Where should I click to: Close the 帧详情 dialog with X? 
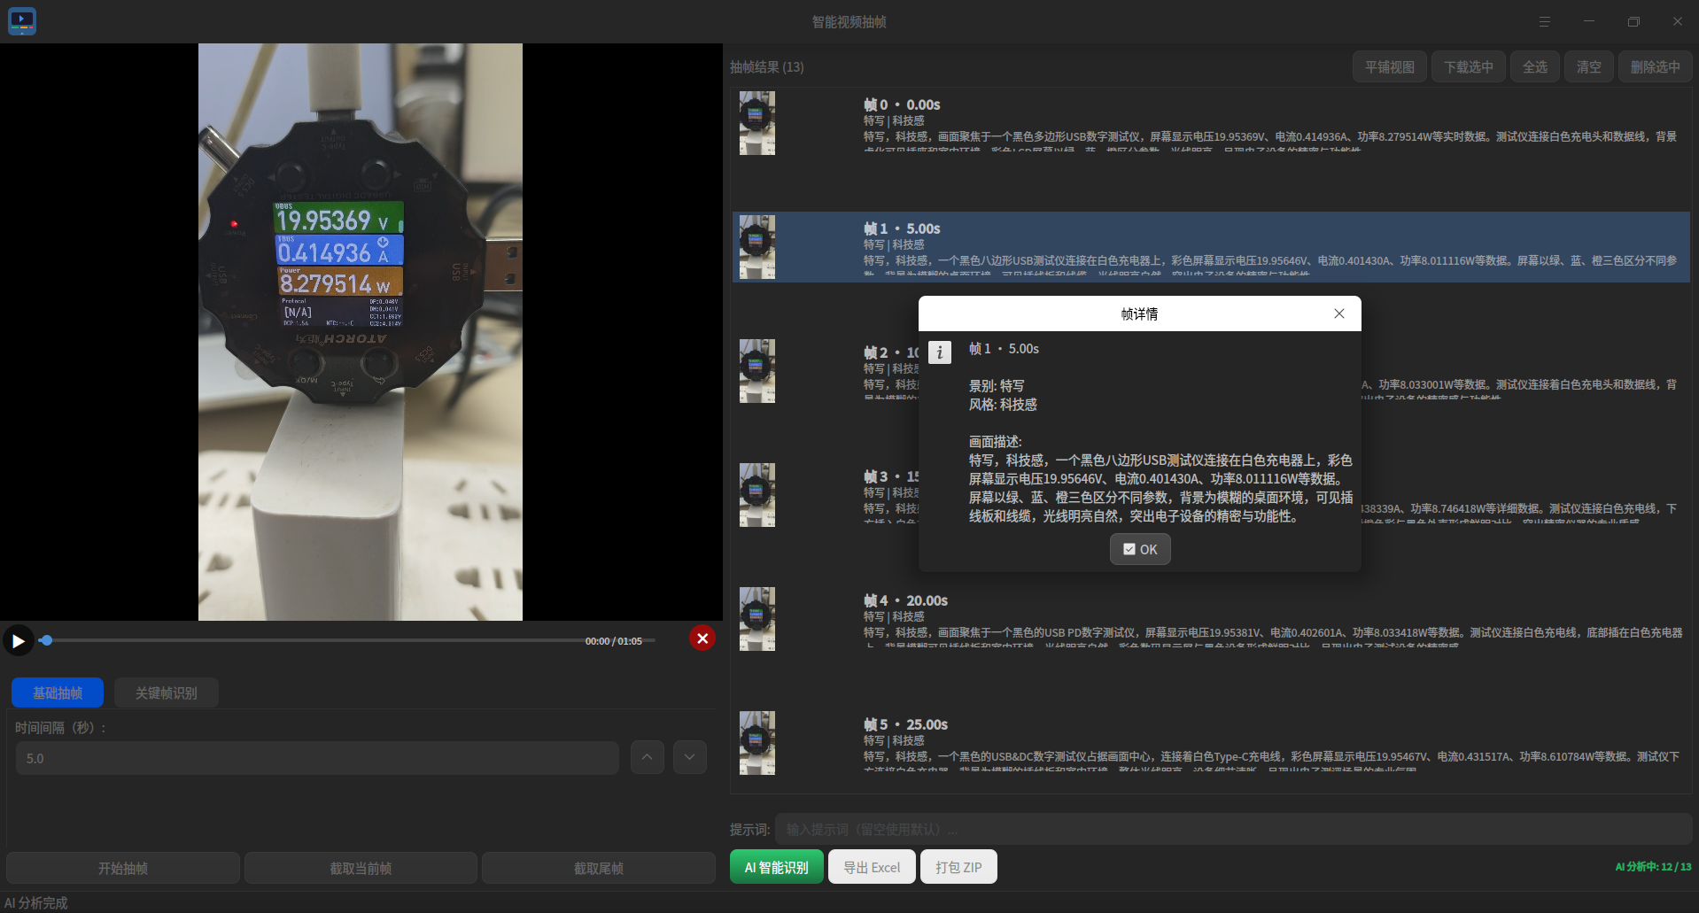point(1339,313)
